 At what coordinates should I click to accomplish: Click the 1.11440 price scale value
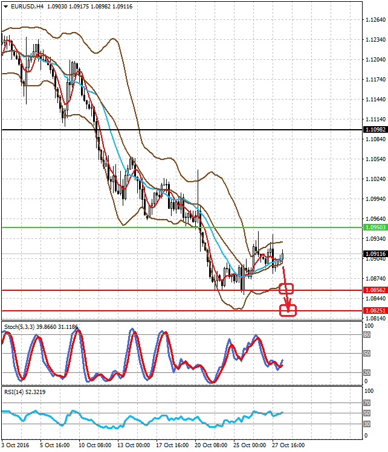coord(375,99)
